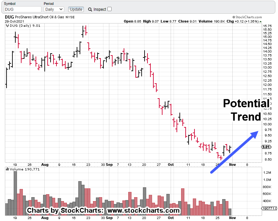Image resolution: width=278 pixels, height=221 pixels.
Task: Click the 190771.0 volume axis tag
Action: click(270, 208)
